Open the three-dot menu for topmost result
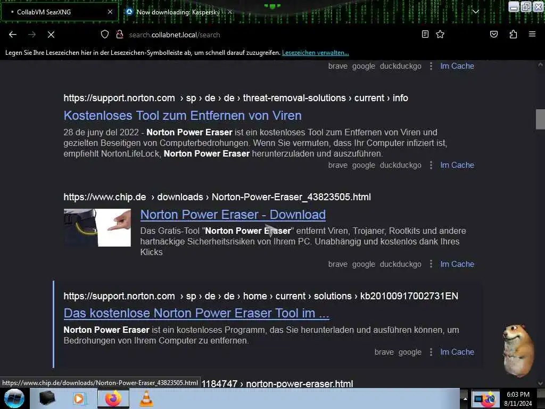The image size is (545, 409). tap(431, 66)
